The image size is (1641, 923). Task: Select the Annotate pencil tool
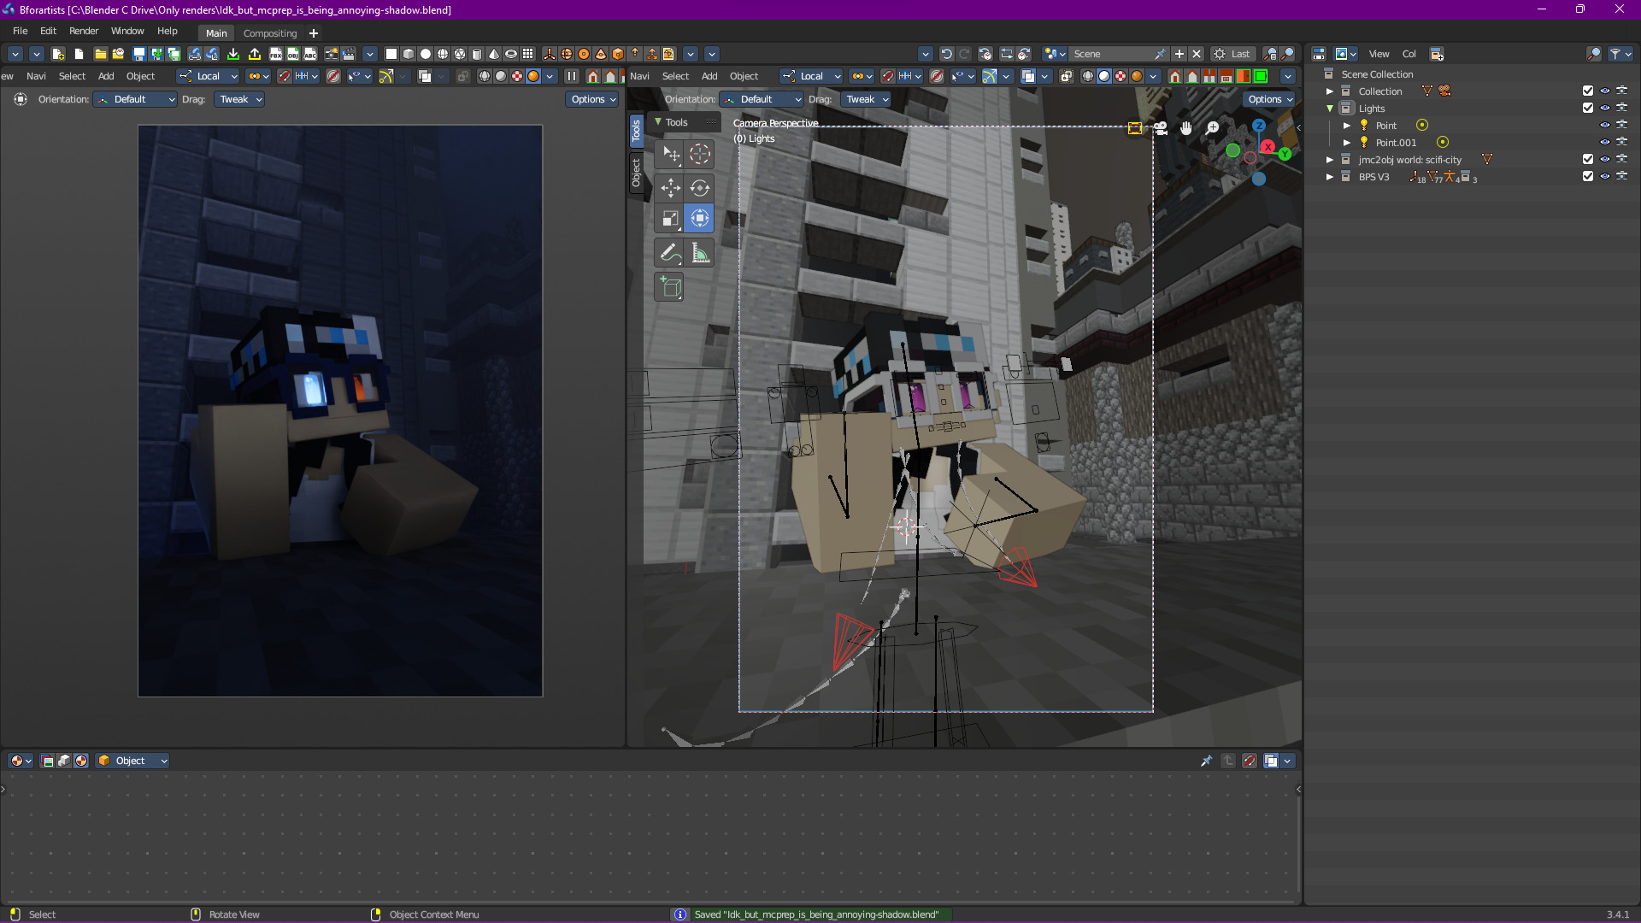(x=670, y=252)
